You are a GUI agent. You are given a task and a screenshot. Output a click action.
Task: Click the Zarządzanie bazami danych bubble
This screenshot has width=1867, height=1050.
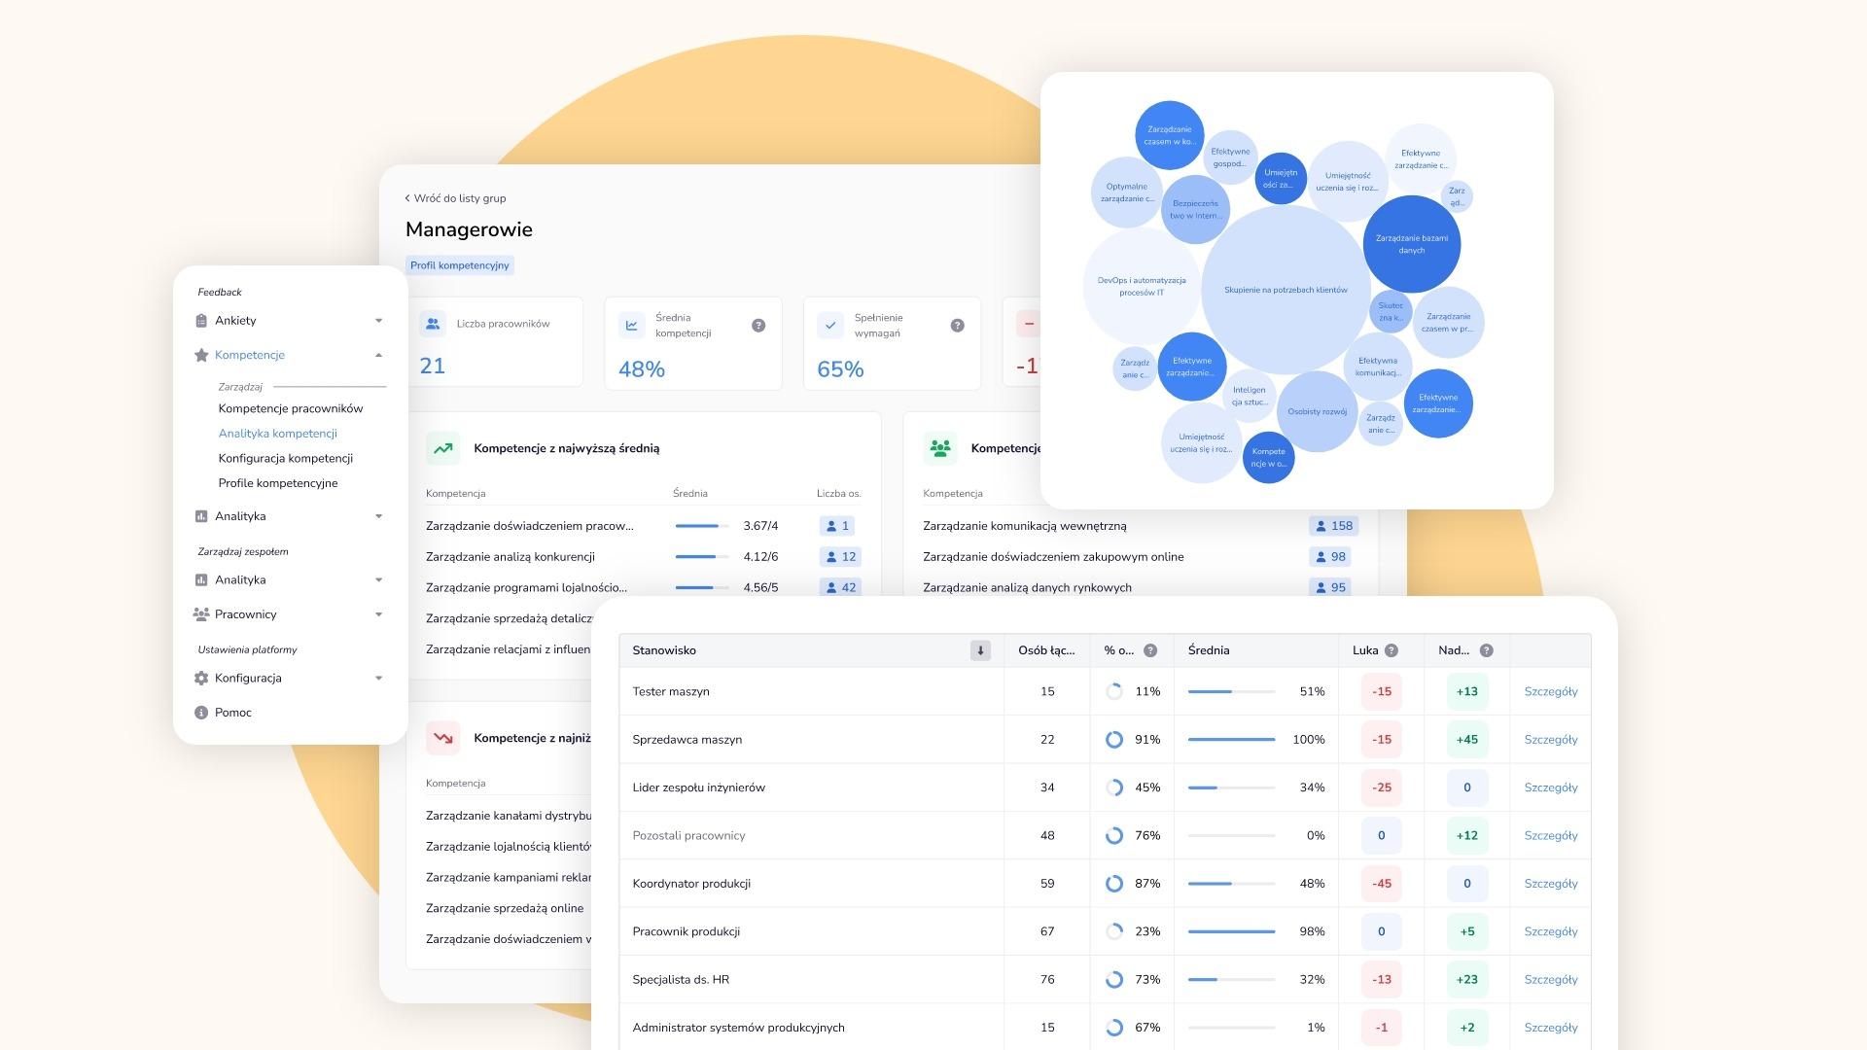tap(1412, 244)
